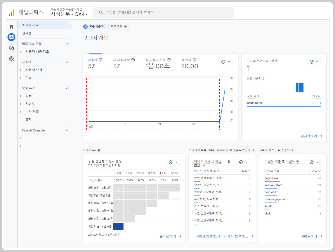Open the Home icon in left rail

pyautogui.click(x=11, y=27)
